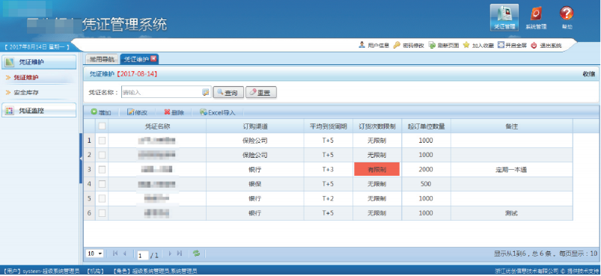
Task: Click Excel导入 import toolbar button
Action: coord(217,112)
